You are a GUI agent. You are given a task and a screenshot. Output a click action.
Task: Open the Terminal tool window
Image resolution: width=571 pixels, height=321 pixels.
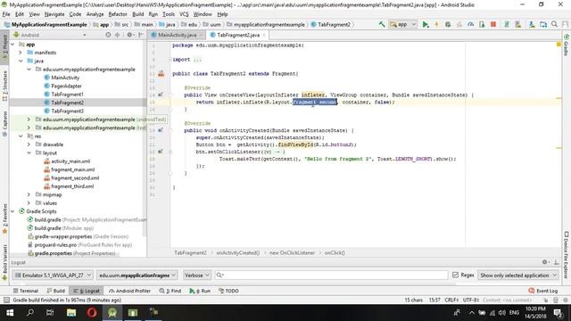[x=26, y=291]
